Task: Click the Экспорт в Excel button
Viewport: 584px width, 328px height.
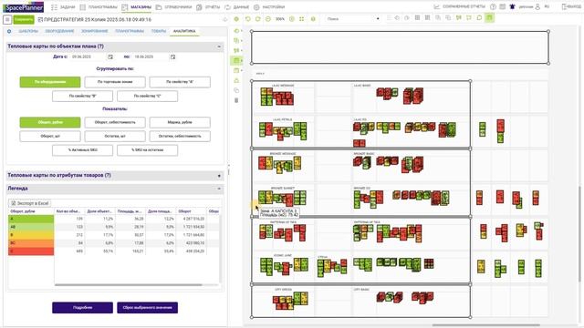Action: tap(30, 203)
